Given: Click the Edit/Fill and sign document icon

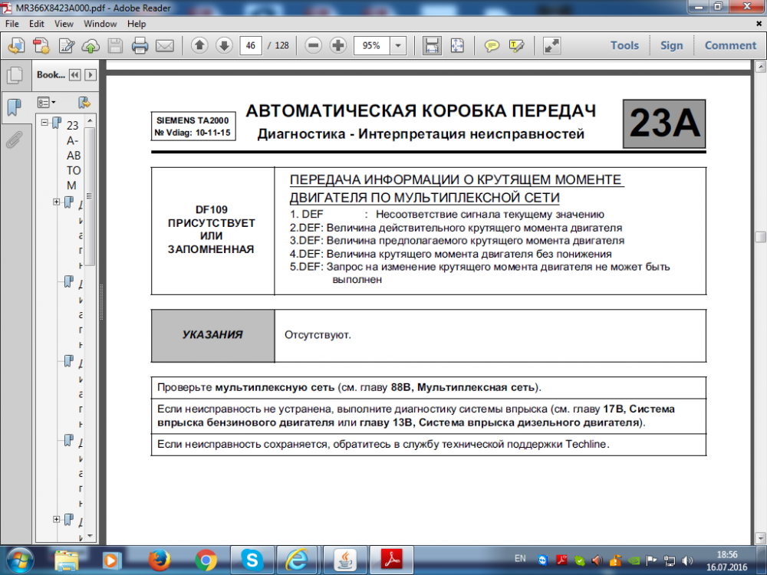Looking at the screenshot, I should click(66, 45).
